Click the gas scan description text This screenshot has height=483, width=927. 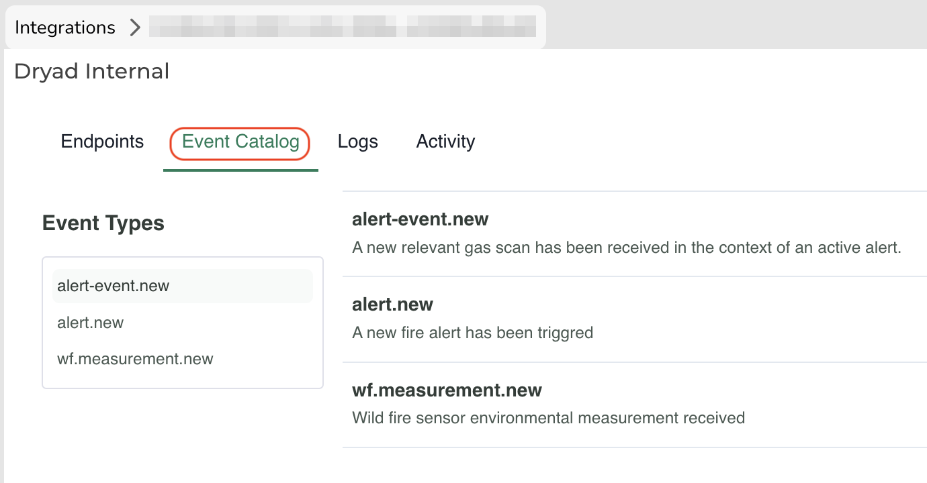click(x=626, y=248)
